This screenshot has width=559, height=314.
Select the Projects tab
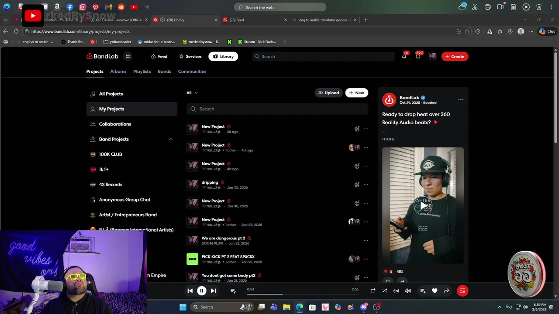[95, 72]
